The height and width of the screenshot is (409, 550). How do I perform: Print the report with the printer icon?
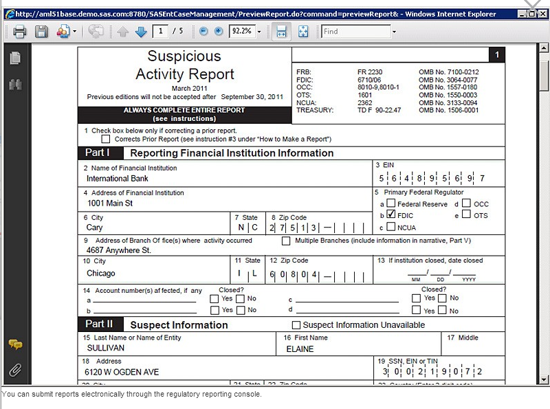[20, 32]
